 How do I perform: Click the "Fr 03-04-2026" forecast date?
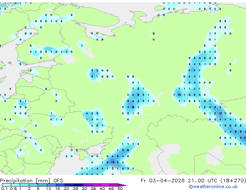point(163,181)
